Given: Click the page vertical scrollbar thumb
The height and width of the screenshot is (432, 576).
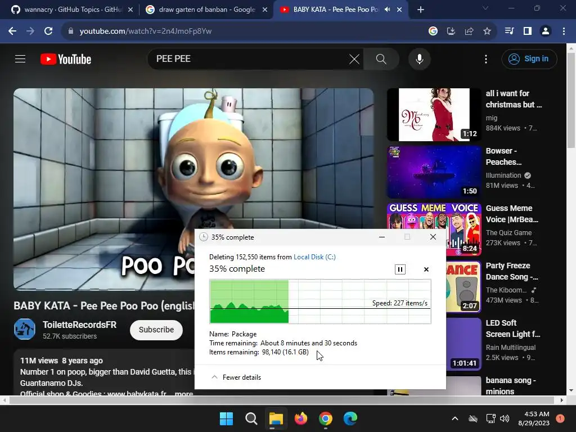Looking at the screenshot, I should click(x=571, y=101).
